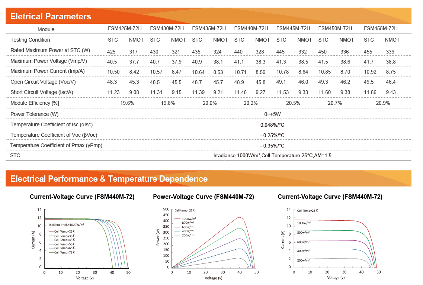Image resolution: width=423 pixels, height=285 pixels.
Task: Click the efficiency value 20.9%
Action: tap(383, 103)
